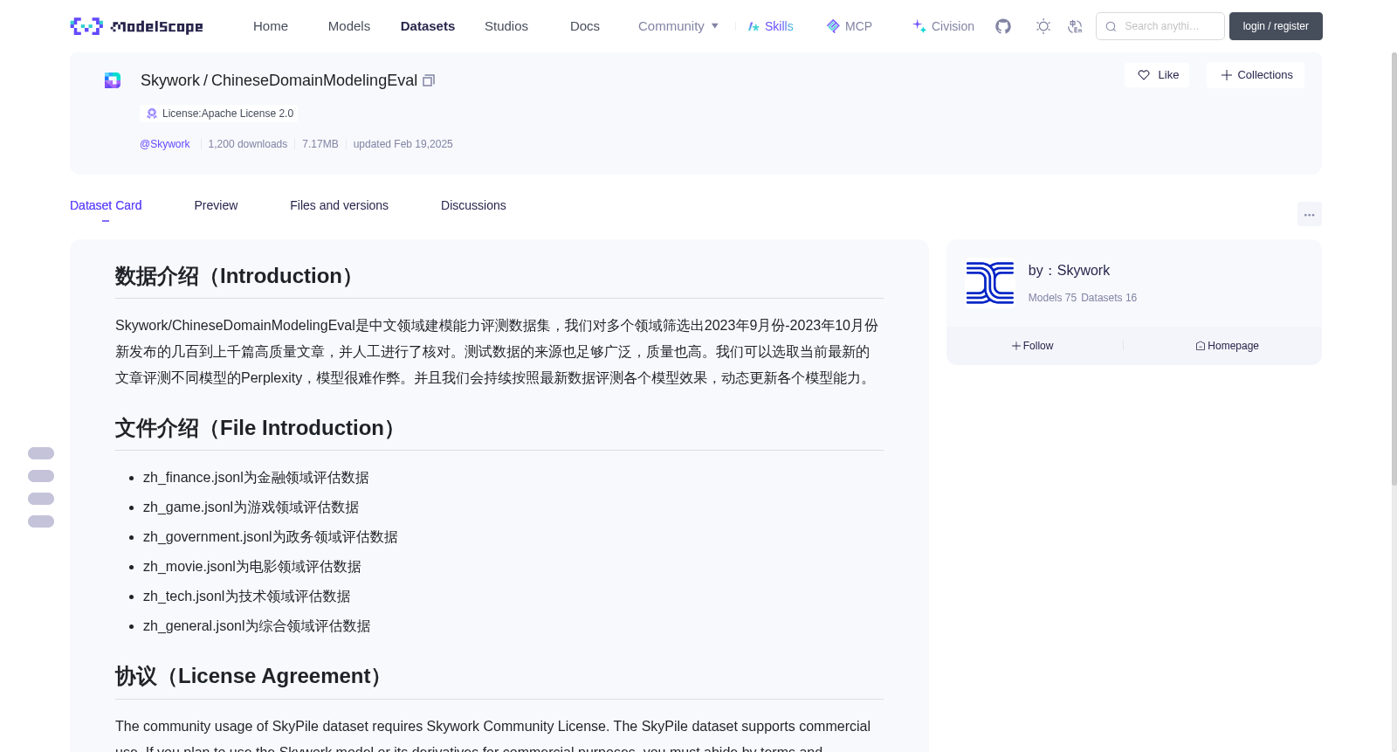The height and width of the screenshot is (752, 1397).
Task: Click the updated Feb 19,2025 text
Action: 403,144
